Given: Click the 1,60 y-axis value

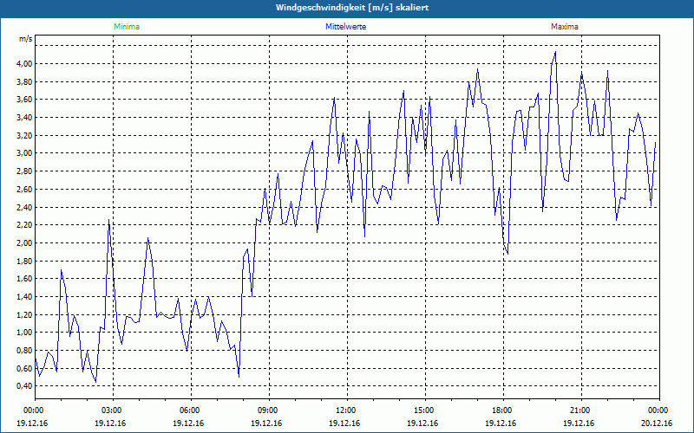Looking at the screenshot, I should pos(25,279).
